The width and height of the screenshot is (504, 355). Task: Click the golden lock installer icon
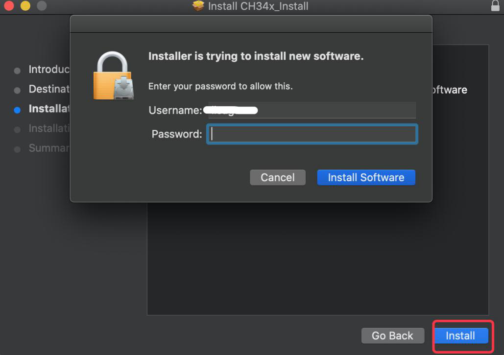(x=113, y=76)
